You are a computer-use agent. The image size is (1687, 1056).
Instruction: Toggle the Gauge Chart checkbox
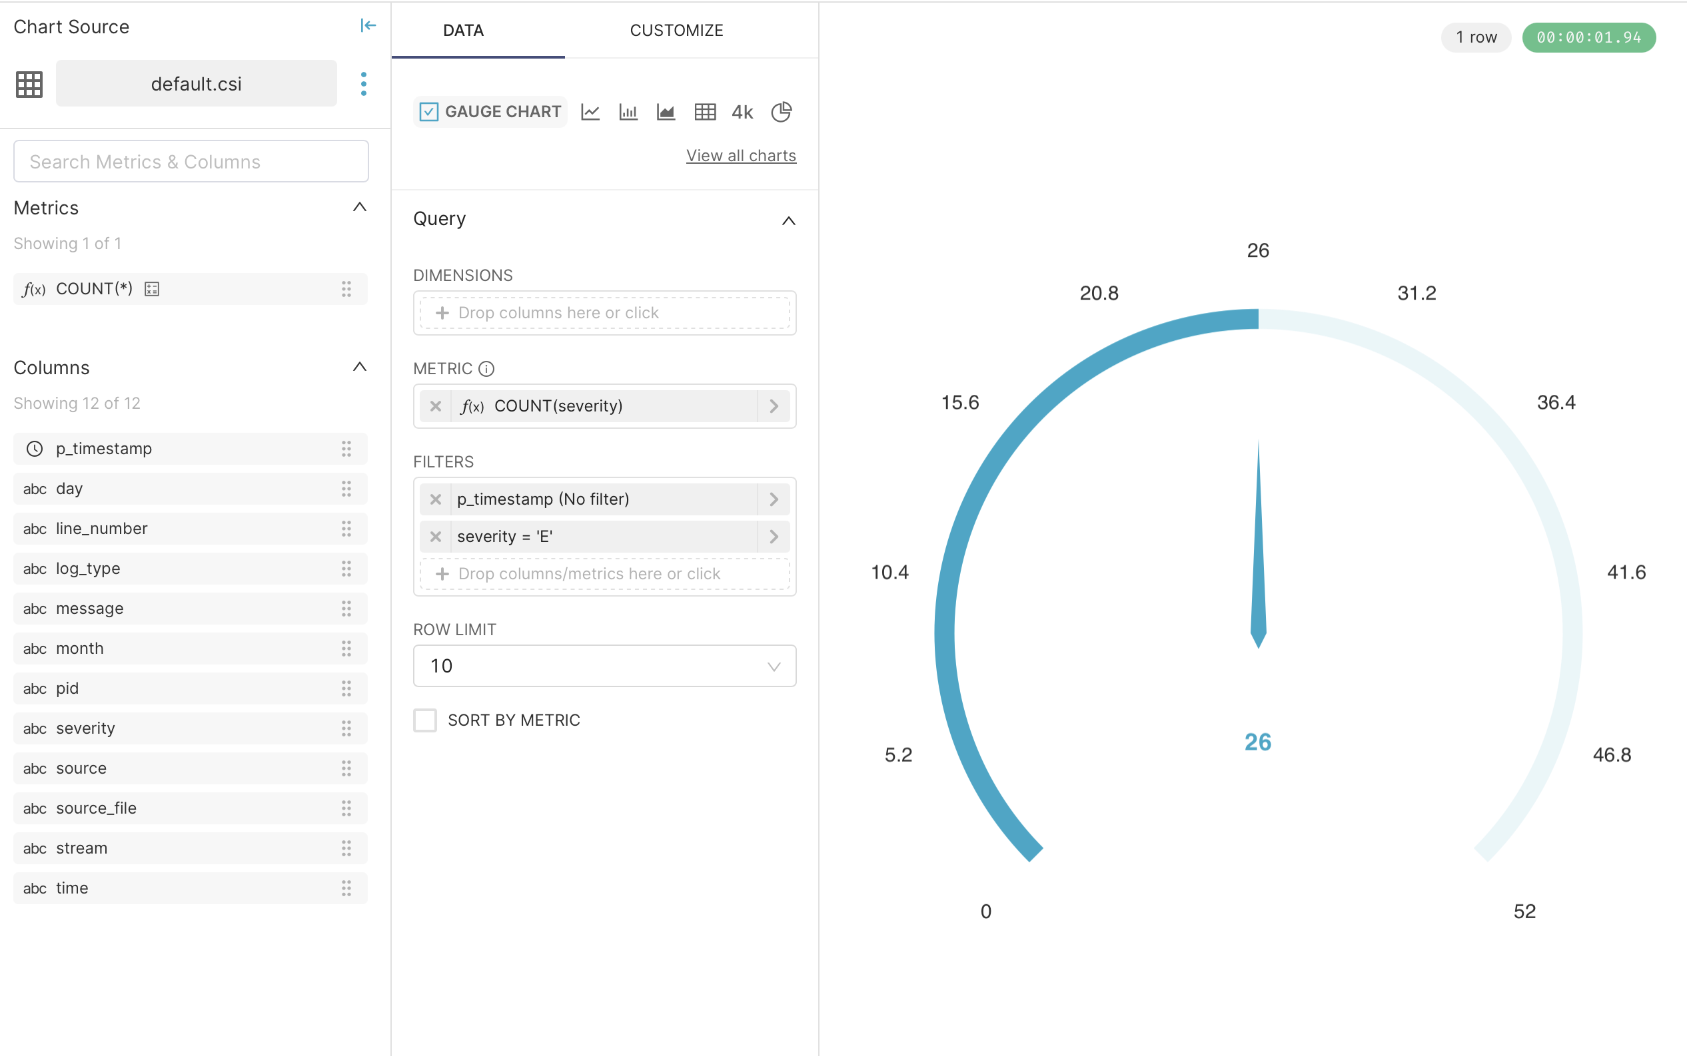click(429, 112)
